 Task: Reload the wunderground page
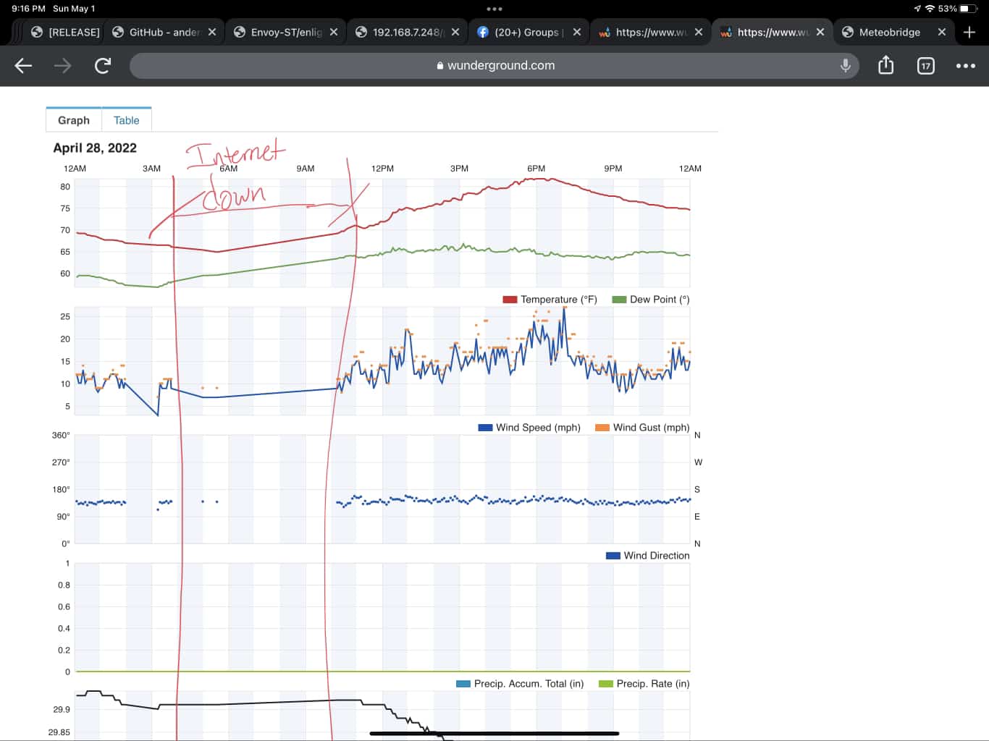point(103,66)
